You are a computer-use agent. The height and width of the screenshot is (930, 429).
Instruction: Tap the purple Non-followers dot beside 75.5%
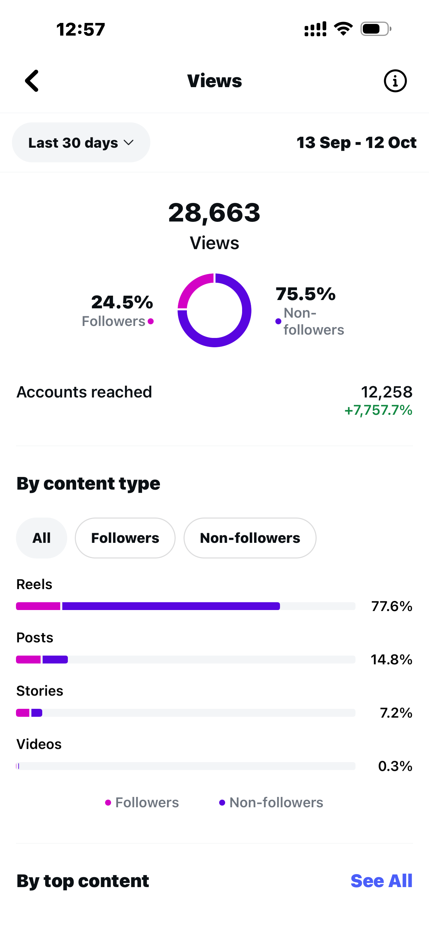(x=278, y=321)
